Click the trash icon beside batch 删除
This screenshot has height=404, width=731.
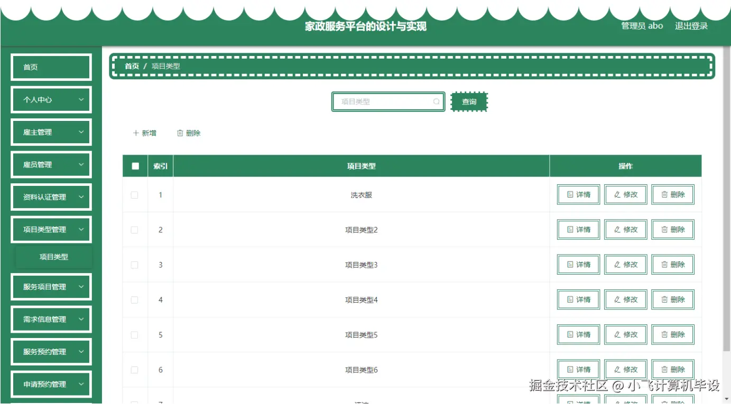tap(180, 133)
